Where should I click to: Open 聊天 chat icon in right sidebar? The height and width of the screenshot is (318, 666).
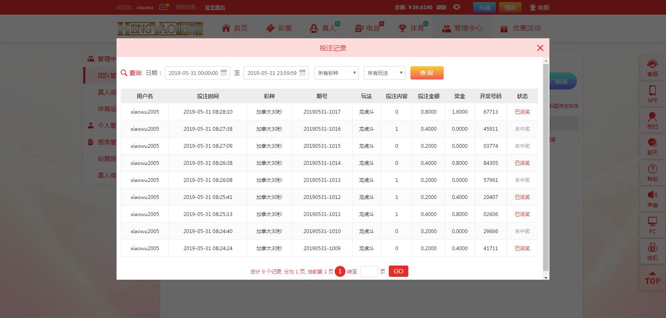click(x=652, y=147)
